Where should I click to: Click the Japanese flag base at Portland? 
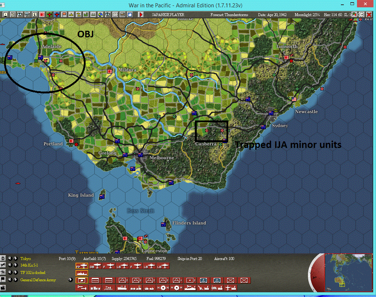click(x=71, y=141)
